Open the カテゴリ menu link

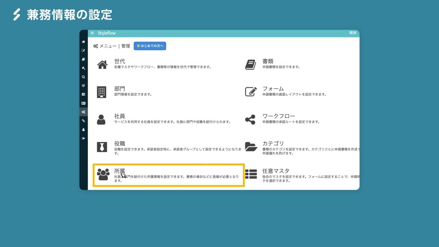click(x=273, y=144)
